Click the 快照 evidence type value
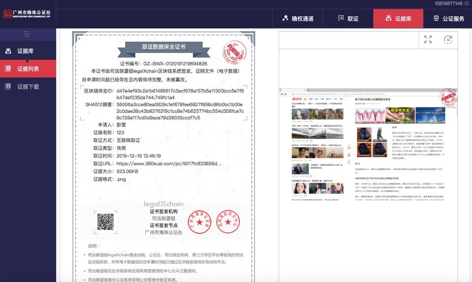This screenshot has width=472, height=282. point(121,148)
